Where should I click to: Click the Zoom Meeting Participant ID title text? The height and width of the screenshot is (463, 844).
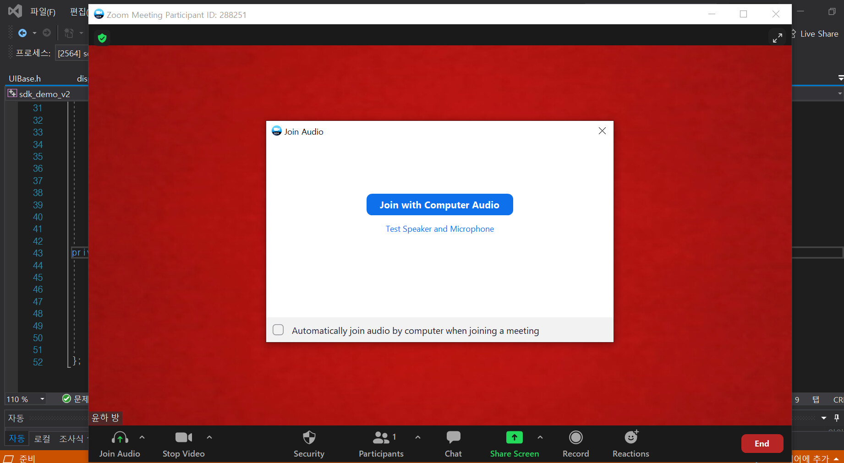point(176,15)
